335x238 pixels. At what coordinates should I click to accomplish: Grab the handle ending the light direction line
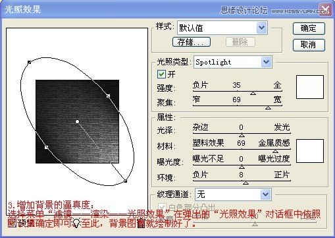(x=125, y=181)
